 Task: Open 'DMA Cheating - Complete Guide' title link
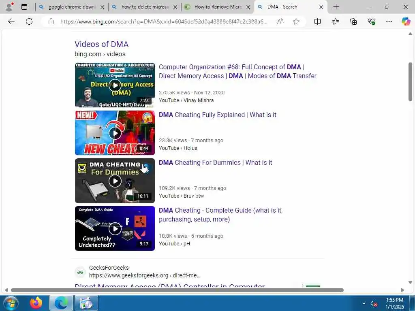[221, 215]
